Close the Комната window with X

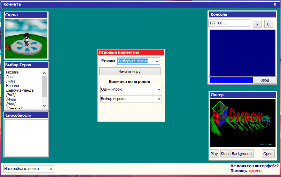[x=275, y=4]
